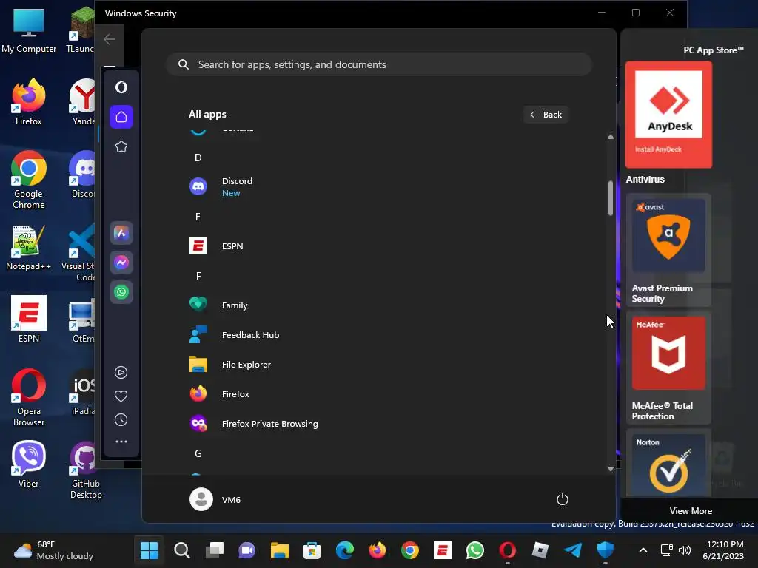Open Microsoft Store from taskbar
This screenshot has width=758, height=568.
[312, 550]
